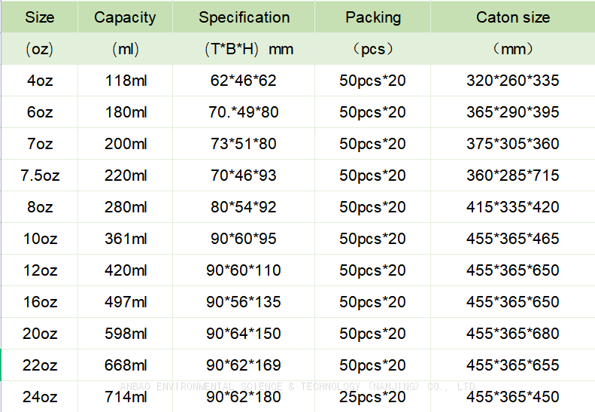Select the 118ml capacity cell
The height and width of the screenshot is (412, 595).
click(x=125, y=81)
